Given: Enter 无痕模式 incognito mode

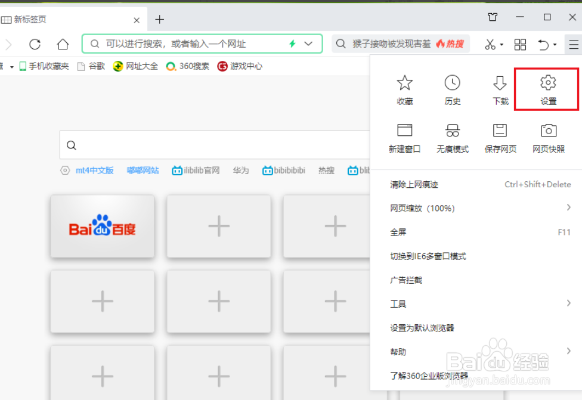Looking at the screenshot, I should pyautogui.click(x=452, y=137).
